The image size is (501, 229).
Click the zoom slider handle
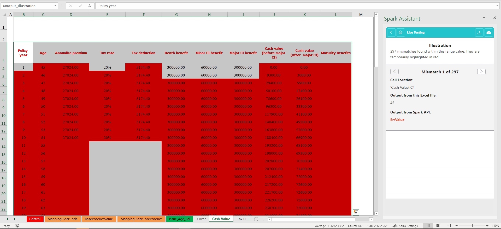pos(473,226)
